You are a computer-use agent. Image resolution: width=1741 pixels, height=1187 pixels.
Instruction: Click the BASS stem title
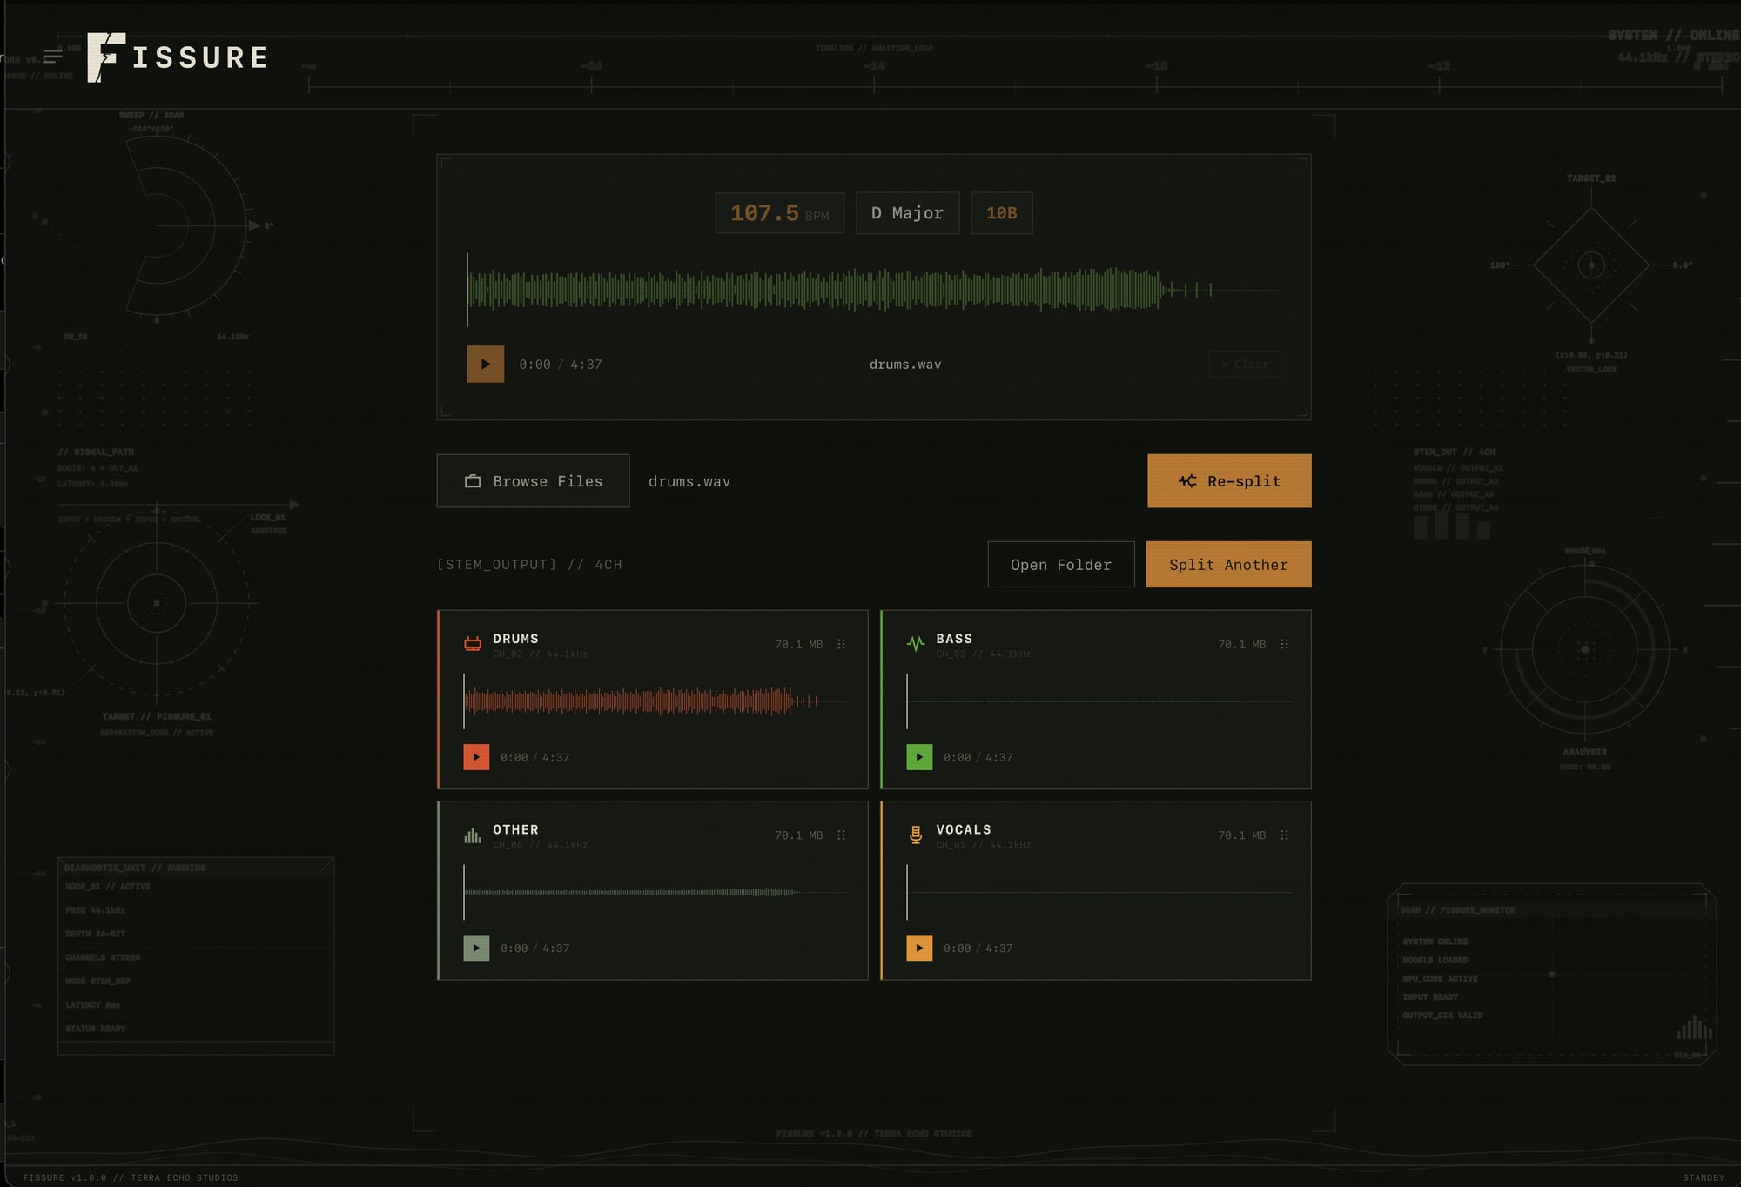[x=954, y=639]
